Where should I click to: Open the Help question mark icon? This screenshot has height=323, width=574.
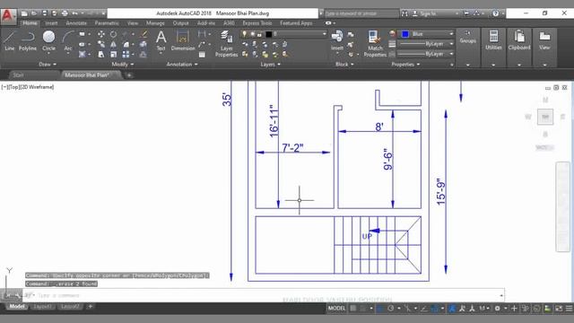coord(495,13)
